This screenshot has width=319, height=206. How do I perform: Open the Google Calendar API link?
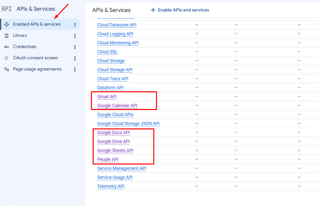[x=117, y=106]
